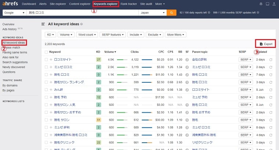Open the user account icon
Viewport: 279px width, 150px height.
click(x=273, y=4)
